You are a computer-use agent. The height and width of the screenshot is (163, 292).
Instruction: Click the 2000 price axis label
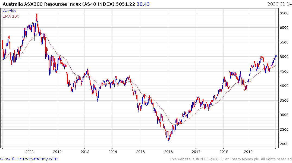click(x=284, y=144)
